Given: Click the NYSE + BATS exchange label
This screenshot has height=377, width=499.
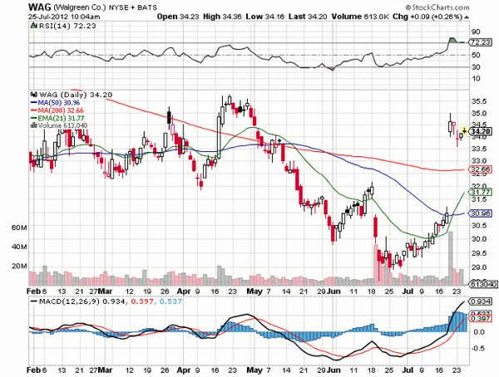Looking at the screenshot, I should click(x=133, y=7).
